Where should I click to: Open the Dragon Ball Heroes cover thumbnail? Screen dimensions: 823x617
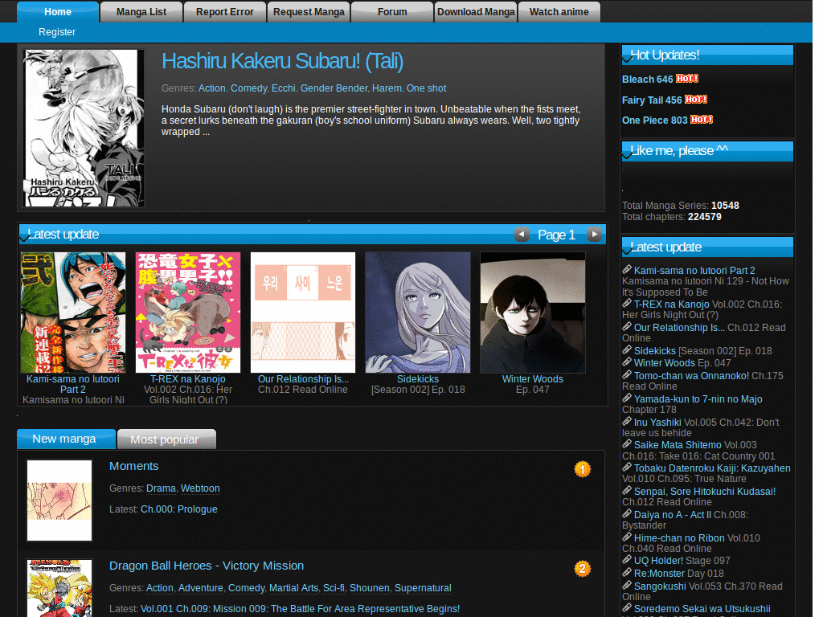click(x=59, y=588)
